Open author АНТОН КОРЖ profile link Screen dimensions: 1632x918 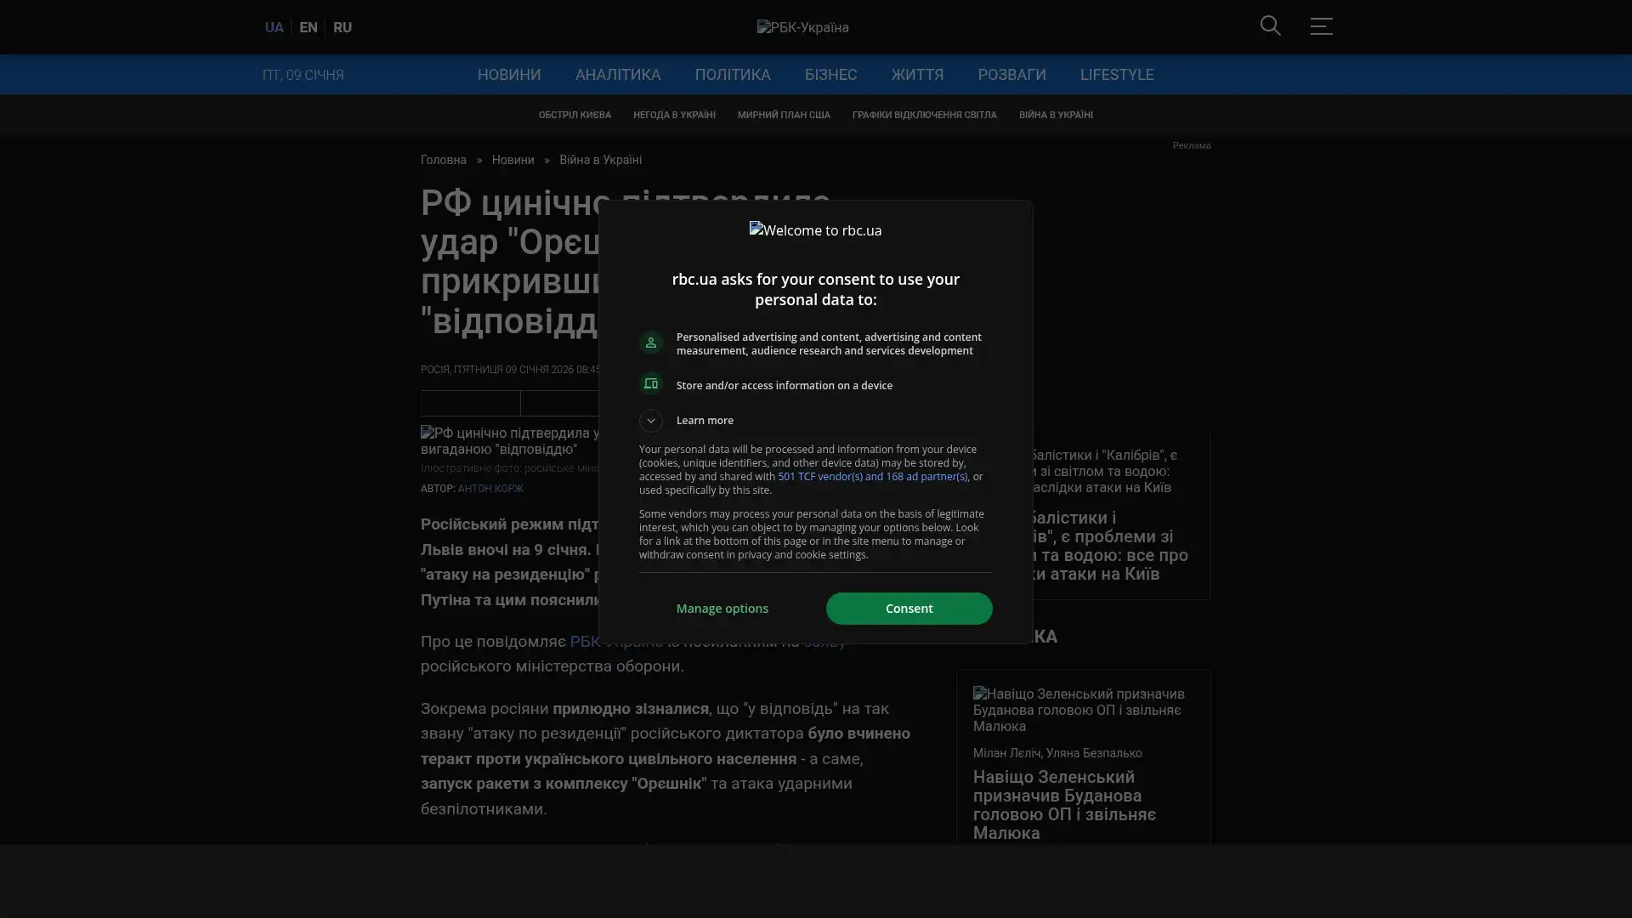coord(490,489)
